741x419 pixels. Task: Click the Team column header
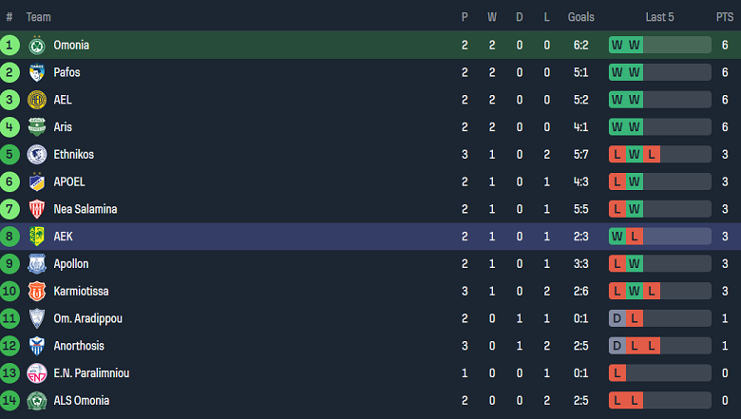(x=39, y=17)
